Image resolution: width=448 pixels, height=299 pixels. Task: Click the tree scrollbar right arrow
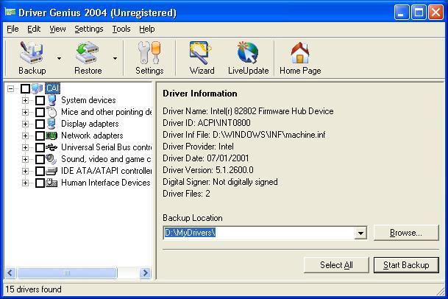click(x=145, y=273)
